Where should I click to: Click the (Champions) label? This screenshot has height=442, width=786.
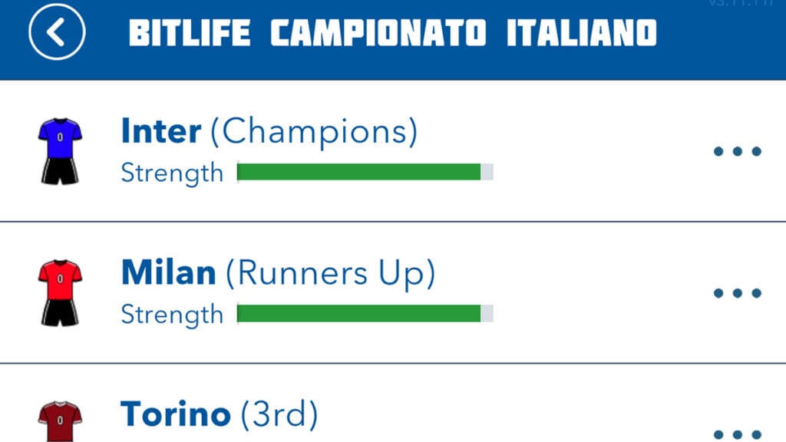tap(314, 132)
